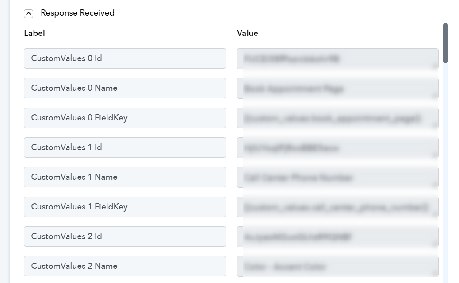Select the CustomValues 1 FieldKey label field
459x283 pixels.
coord(125,207)
